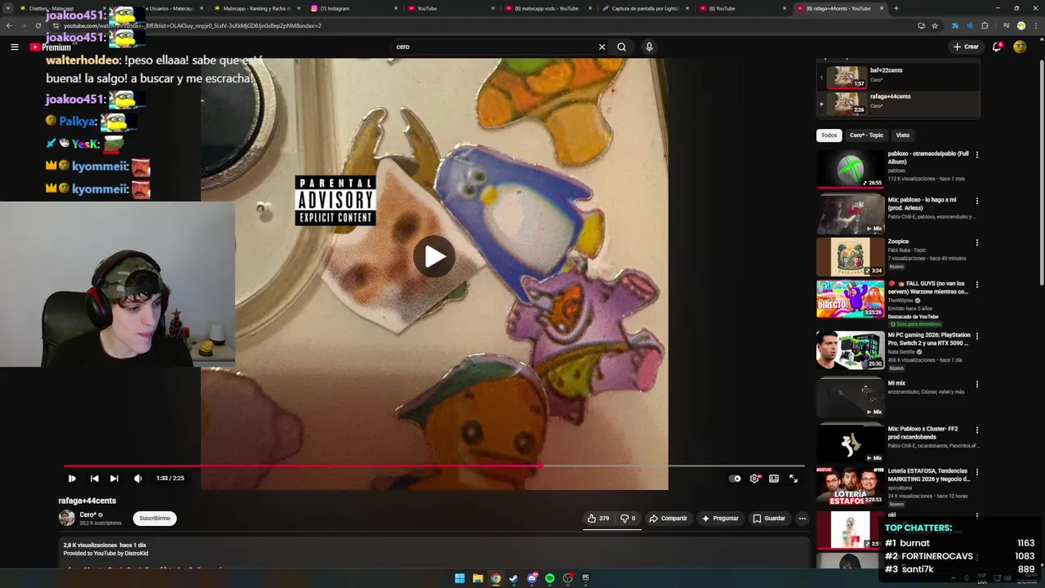Open File Explorer from taskbar
Screen dimensions: 1045x588
(478, 578)
